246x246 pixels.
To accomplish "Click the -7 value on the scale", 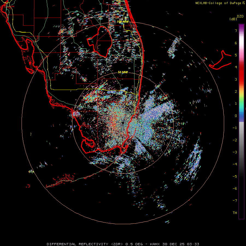I will (235, 201).
